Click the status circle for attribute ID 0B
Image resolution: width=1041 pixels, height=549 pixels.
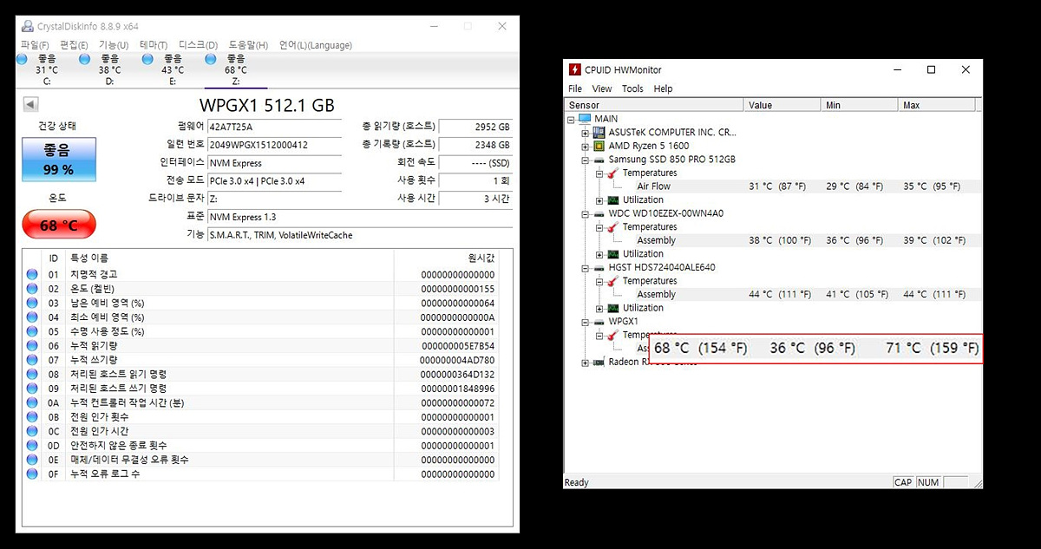point(32,417)
